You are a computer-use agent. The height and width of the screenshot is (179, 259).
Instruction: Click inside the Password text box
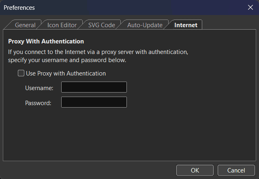coord(94,102)
